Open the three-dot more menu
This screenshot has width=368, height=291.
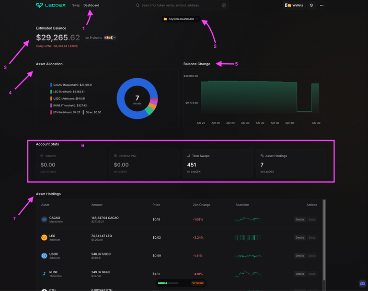pyautogui.click(x=322, y=5)
